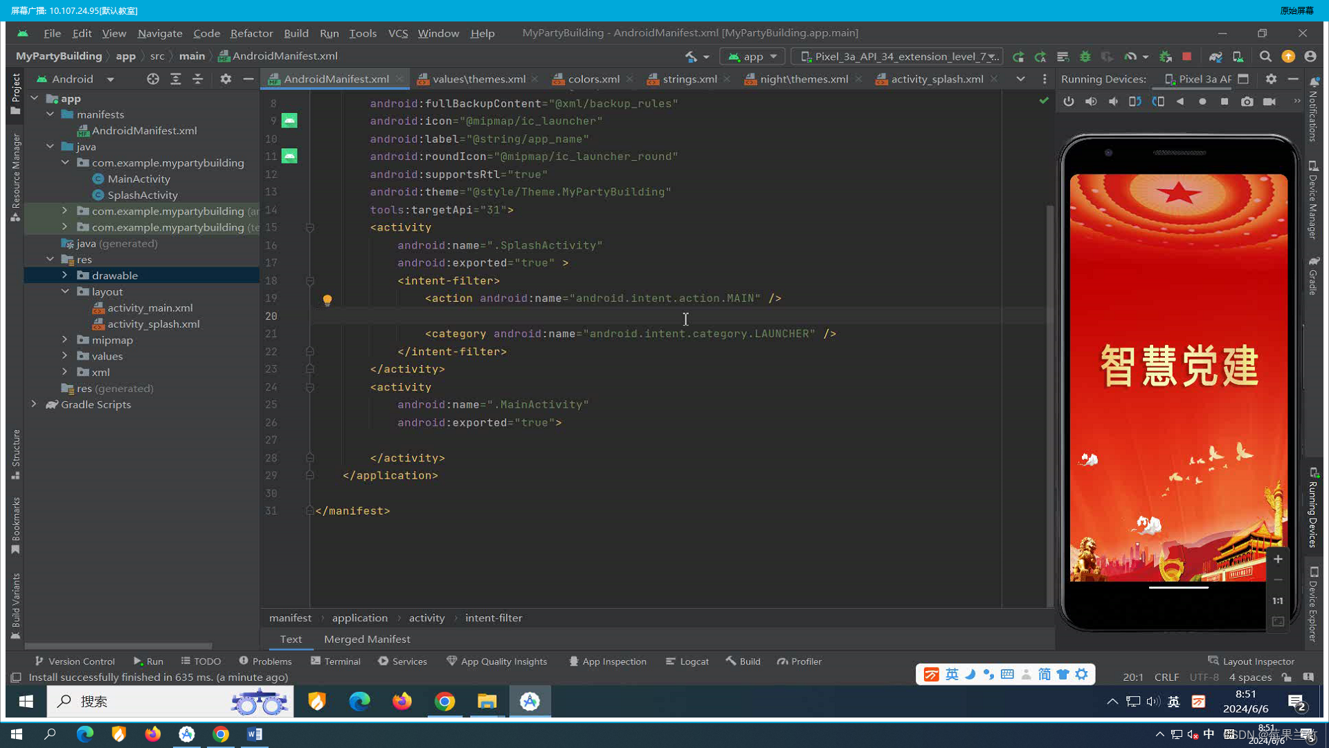Image resolution: width=1329 pixels, height=748 pixels.
Task: Click emulator zoom in plus button
Action: pos(1278,559)
